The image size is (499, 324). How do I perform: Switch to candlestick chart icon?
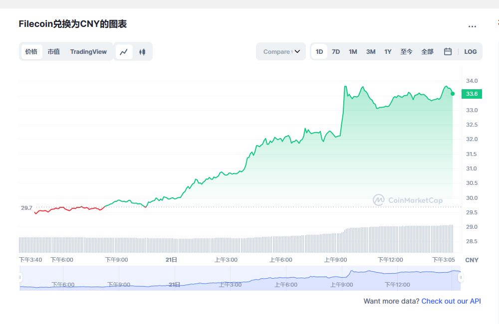click(x=142, y=52)
